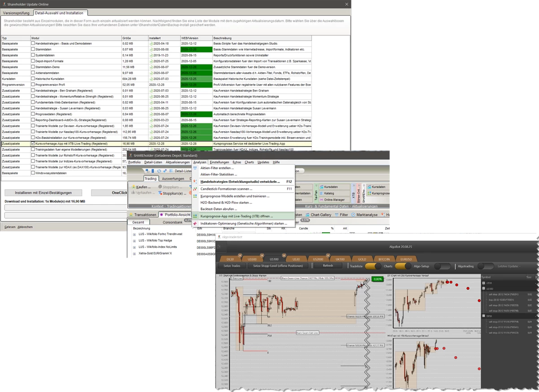This screenshot has width=539, height=392.
Task: Toggle the Charts switch off
Action: tap(403, 266)
